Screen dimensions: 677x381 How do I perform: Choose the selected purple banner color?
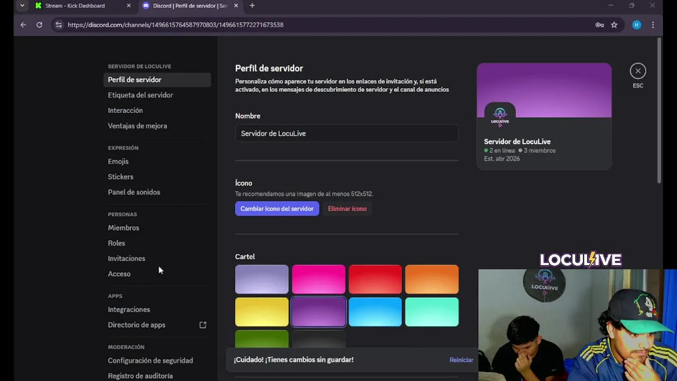coord(318,312)
